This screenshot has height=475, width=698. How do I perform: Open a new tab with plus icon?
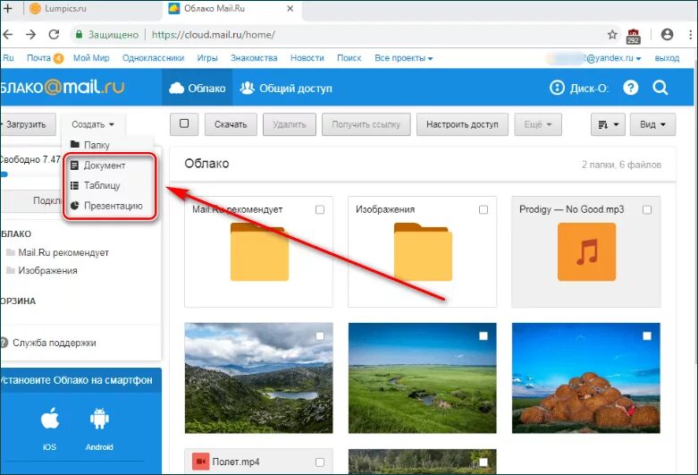(8, 8)
